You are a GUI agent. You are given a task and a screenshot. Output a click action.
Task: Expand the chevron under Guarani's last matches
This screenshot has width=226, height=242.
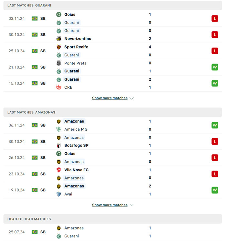pos(131,98)
